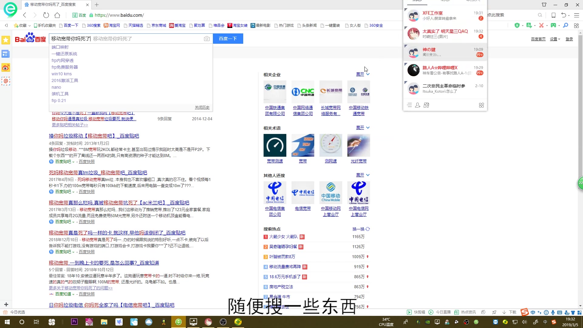Expand 相关企业 section with 展开

coord(363,74)
